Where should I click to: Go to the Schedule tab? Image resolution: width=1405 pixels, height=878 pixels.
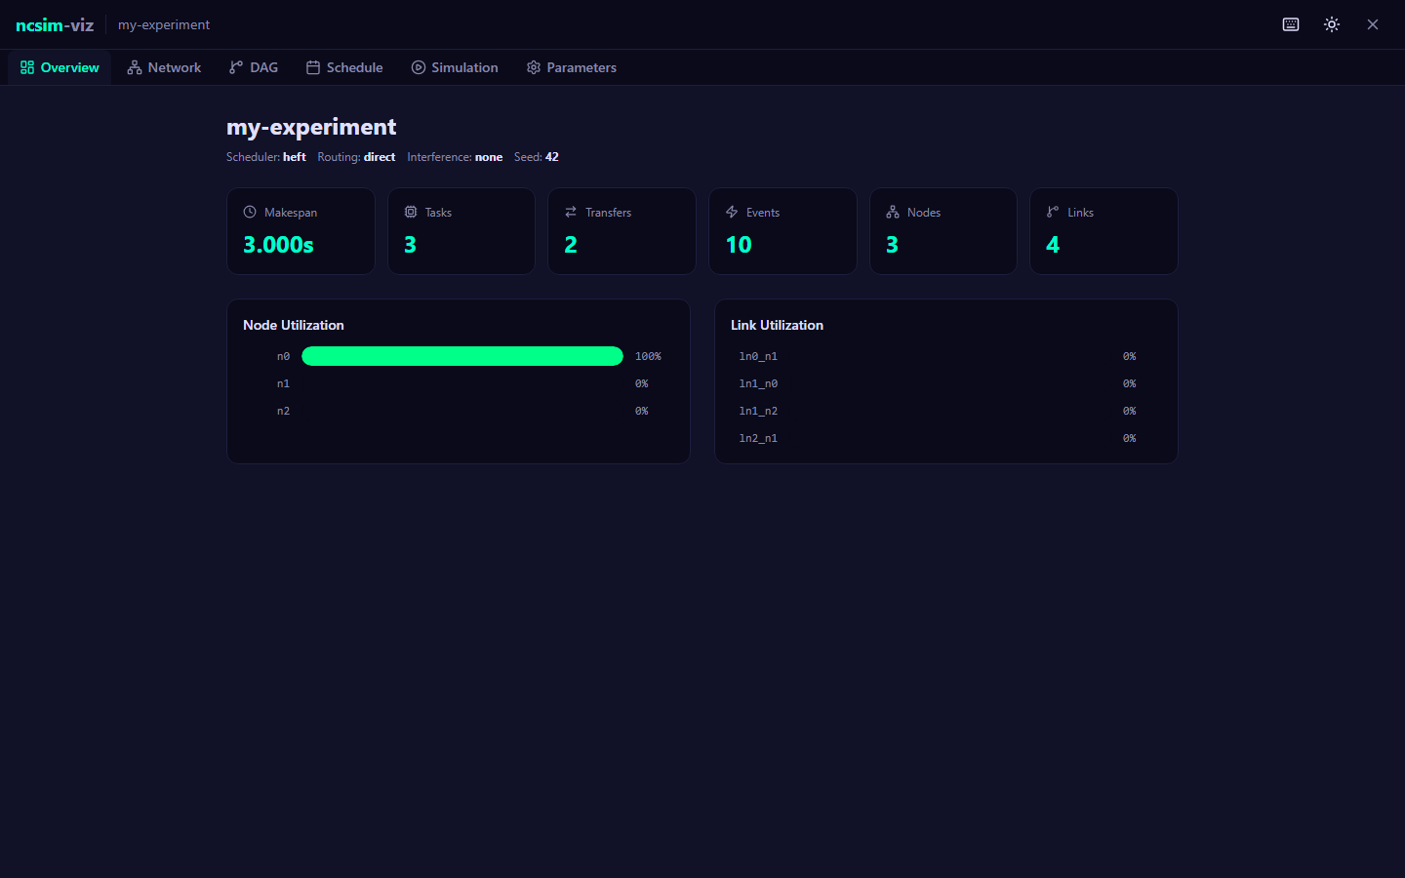point(344,67)
